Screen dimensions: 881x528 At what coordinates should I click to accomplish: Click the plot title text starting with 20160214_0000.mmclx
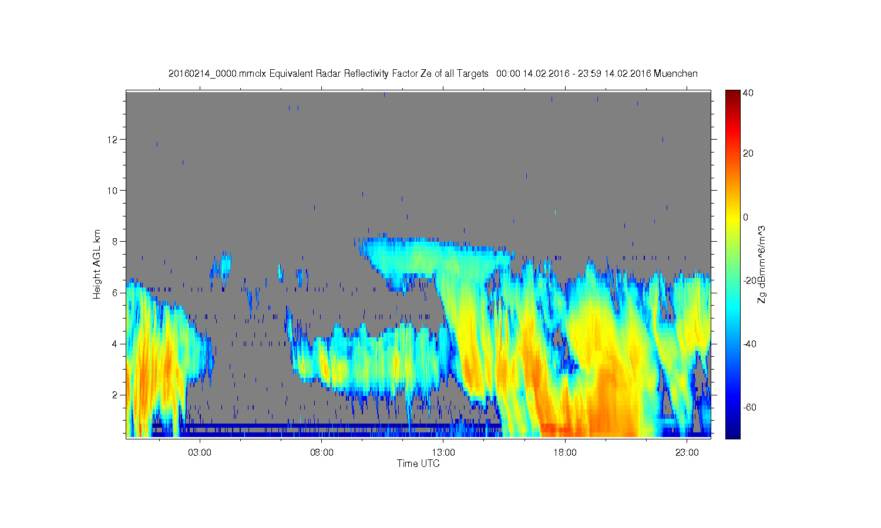coord(433,73)
